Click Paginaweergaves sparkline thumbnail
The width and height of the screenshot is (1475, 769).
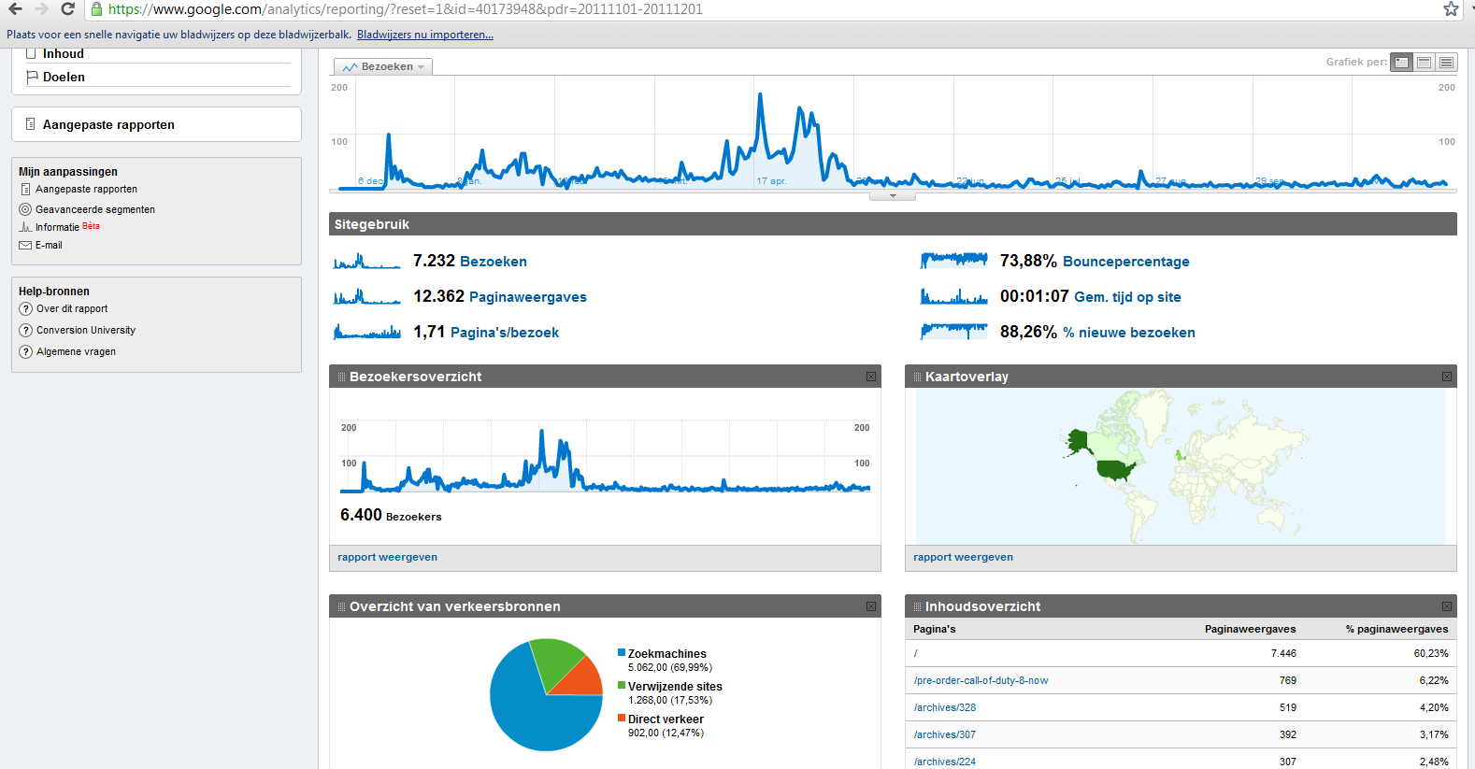click(x=367, y=297)
